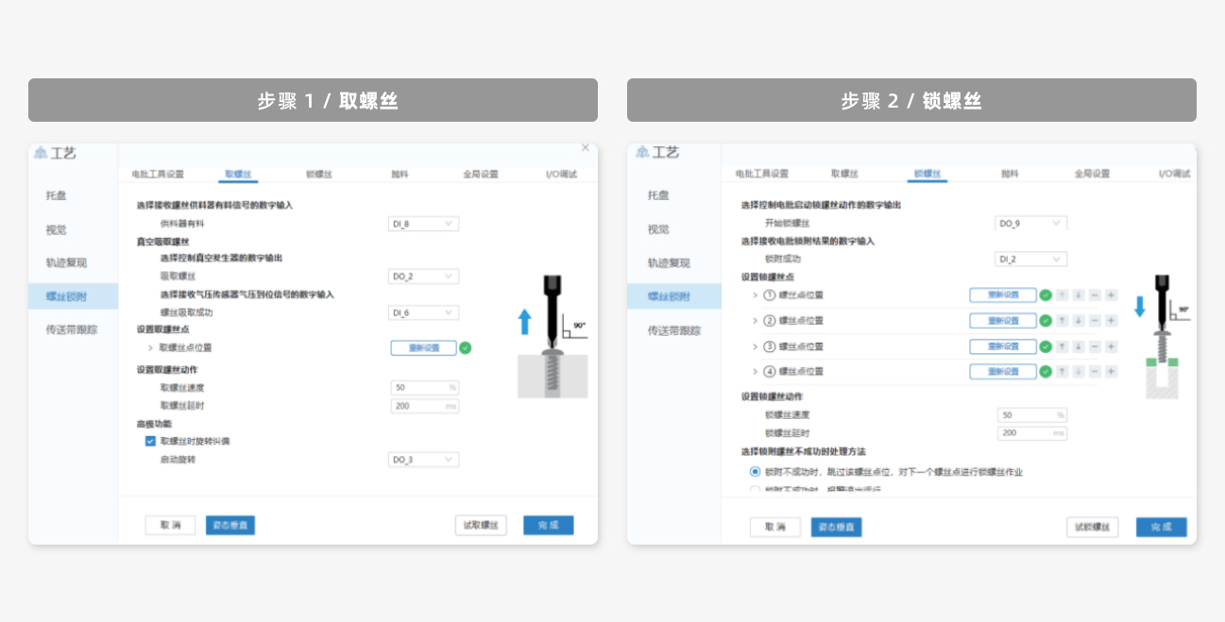The height and width of the screenshot is (622, 1225).
Task: Click the 试锁螺丝 button
Action: (1092, 528)
